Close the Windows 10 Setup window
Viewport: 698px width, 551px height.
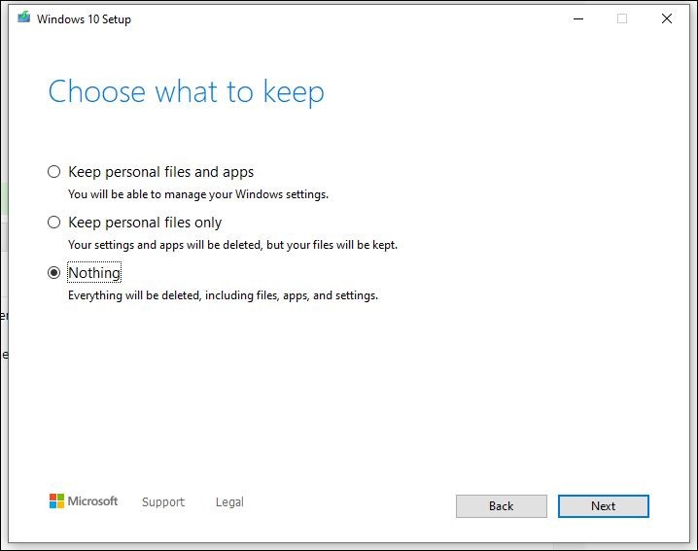pos(666,18)
